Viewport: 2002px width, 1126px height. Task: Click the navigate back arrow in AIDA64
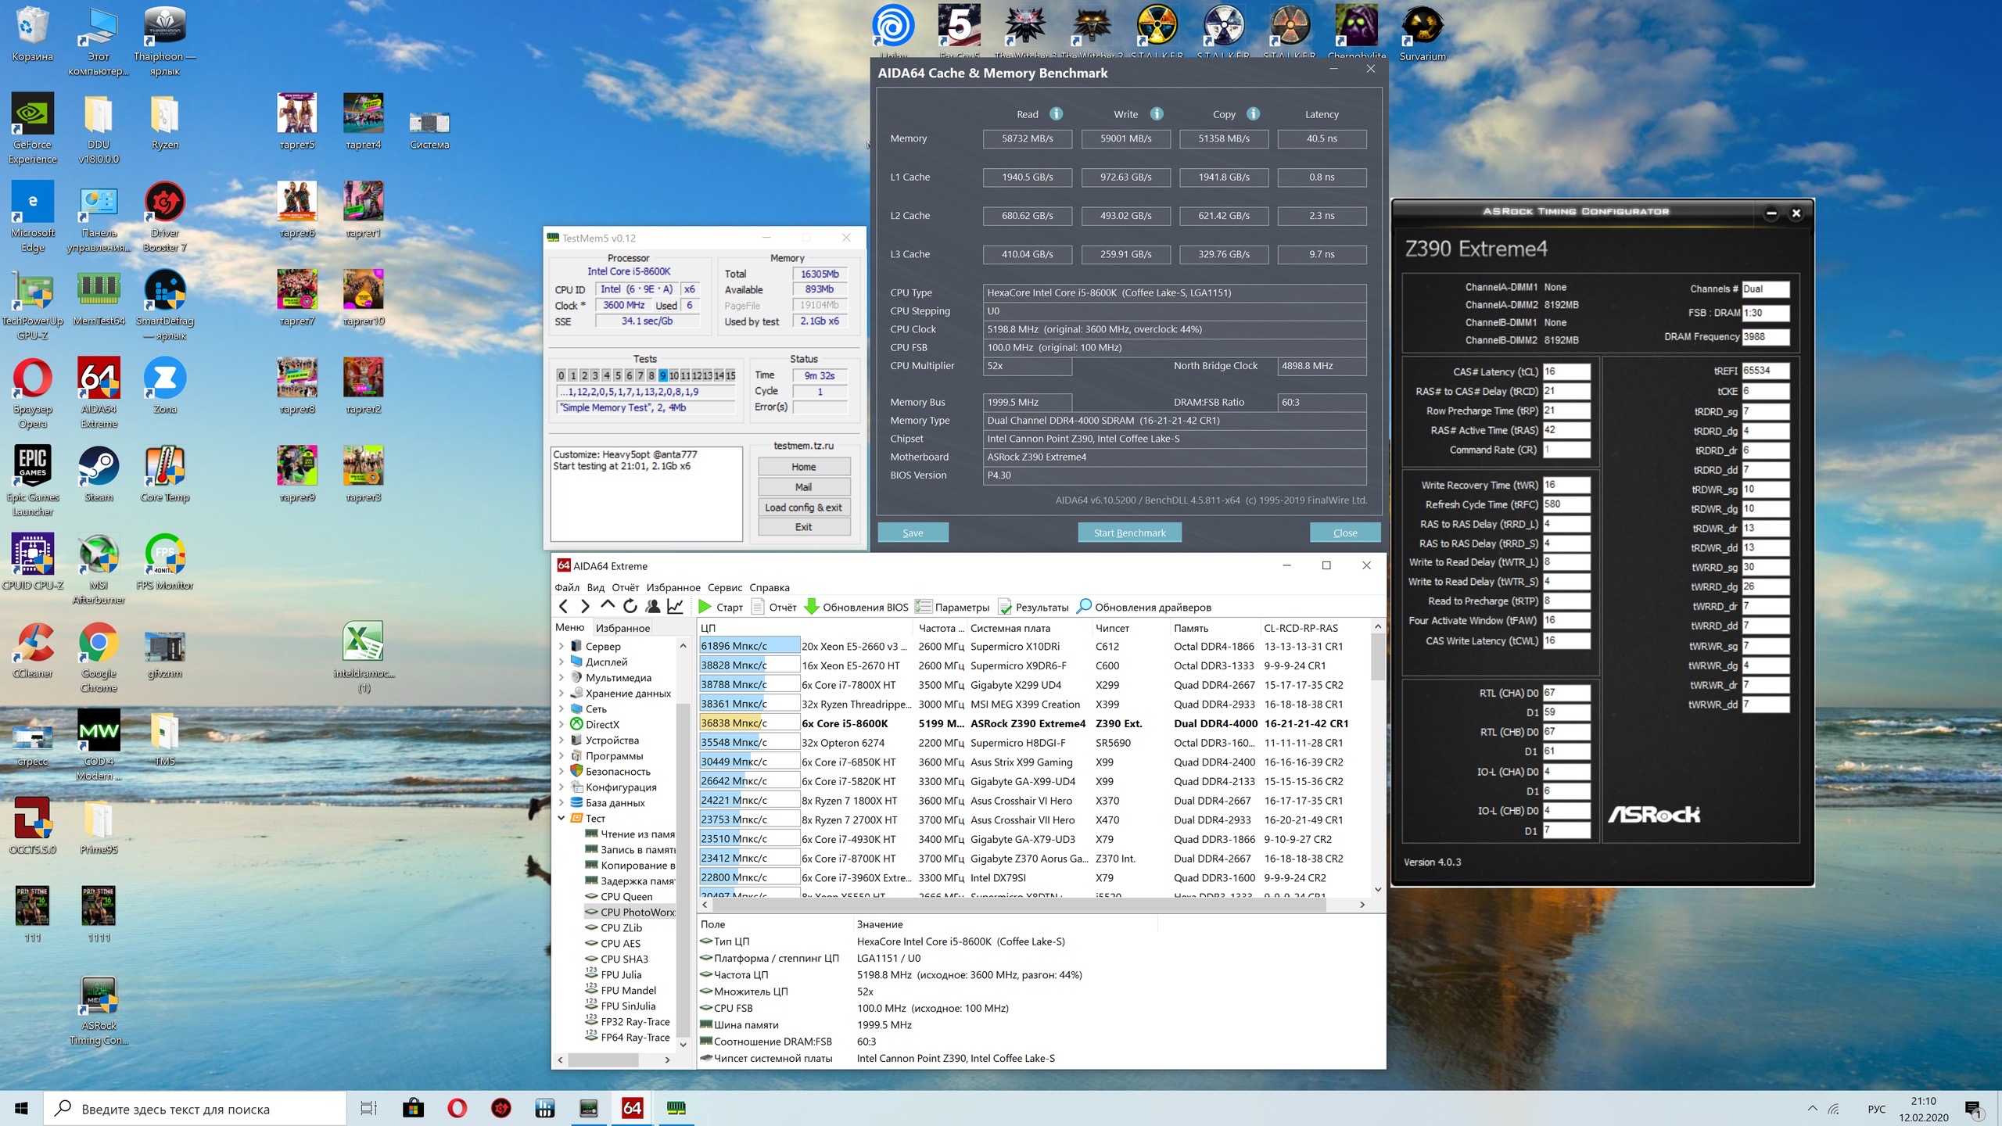point(563,606)
